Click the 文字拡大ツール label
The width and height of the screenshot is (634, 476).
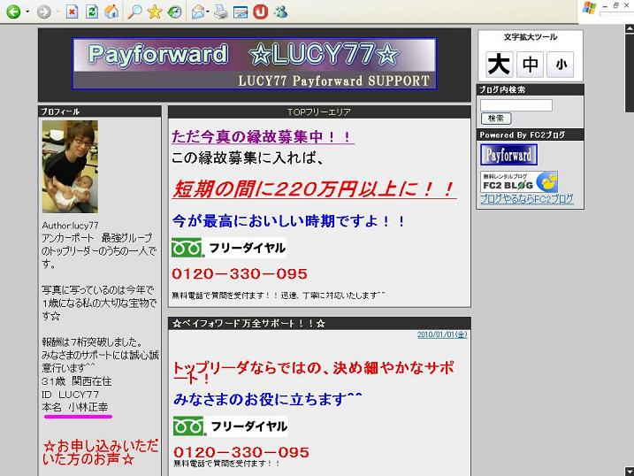530,37
